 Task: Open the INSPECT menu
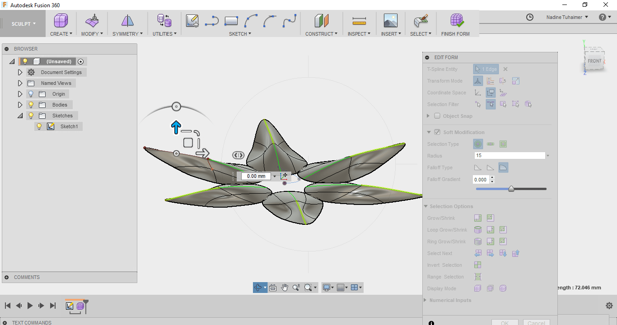pos(359,34)
